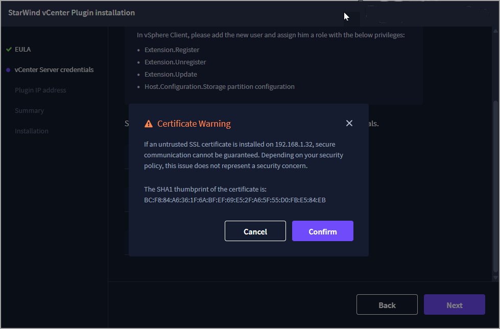Viewport: 500px width, 329px height.
Task: Click the SHA1 thumbprint value BC:F8:84:A6...
Action: pos(235,200)
